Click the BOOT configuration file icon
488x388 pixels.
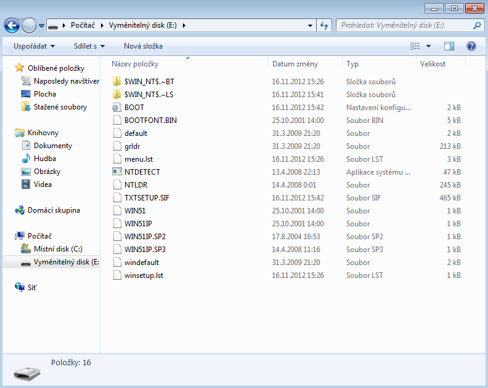pos(116,107)
